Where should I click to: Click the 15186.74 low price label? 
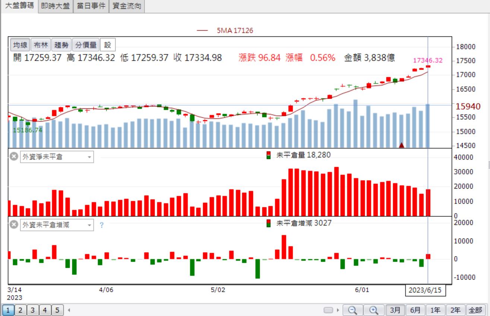(28, 130)
